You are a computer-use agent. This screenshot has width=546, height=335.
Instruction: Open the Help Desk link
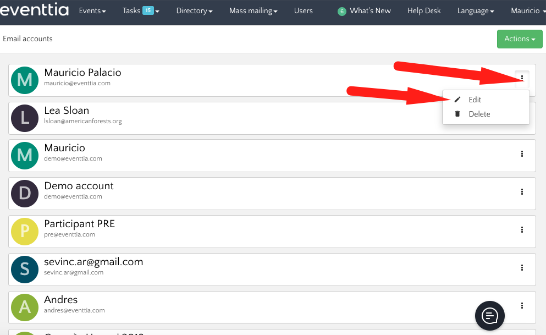pyautogui.click(x=424, y=11)
